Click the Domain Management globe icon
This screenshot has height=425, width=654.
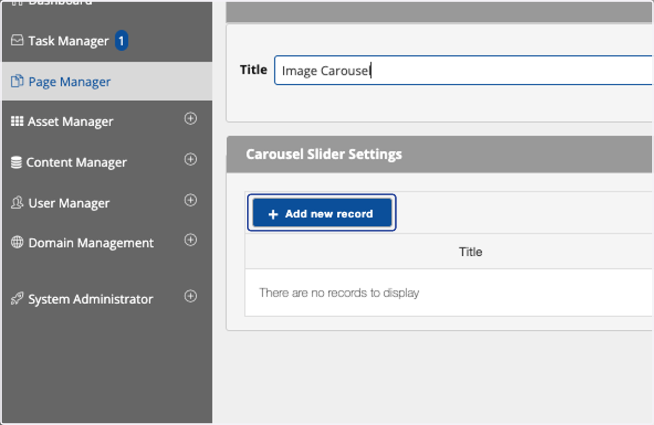click(17, 243)
